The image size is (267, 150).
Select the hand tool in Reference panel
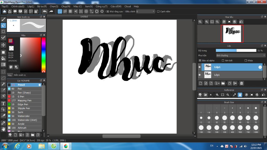[240, 95]
